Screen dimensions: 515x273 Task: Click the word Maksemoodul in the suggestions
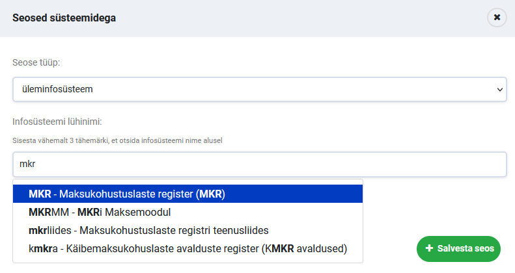point(143,212)
